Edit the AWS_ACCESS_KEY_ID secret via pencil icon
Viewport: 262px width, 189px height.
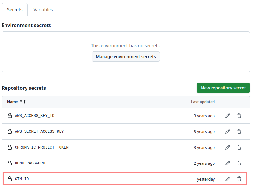(228, 115)
